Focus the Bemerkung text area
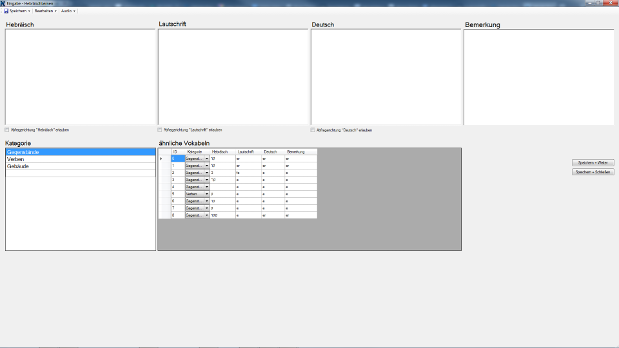The height and width of the screenshot is (348, 619). 539,77
